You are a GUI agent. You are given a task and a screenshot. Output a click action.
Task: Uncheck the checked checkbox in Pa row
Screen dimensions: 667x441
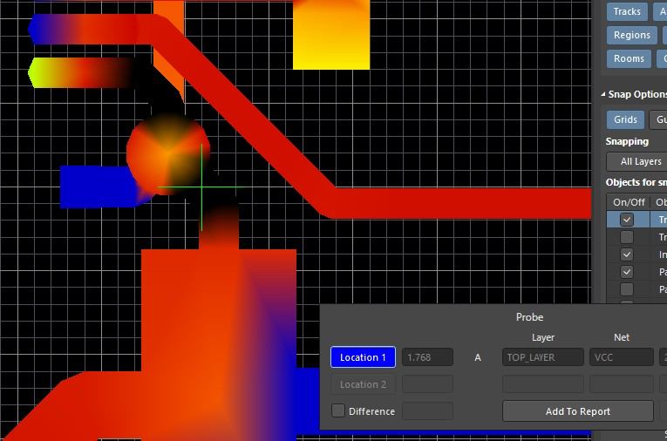627,272
